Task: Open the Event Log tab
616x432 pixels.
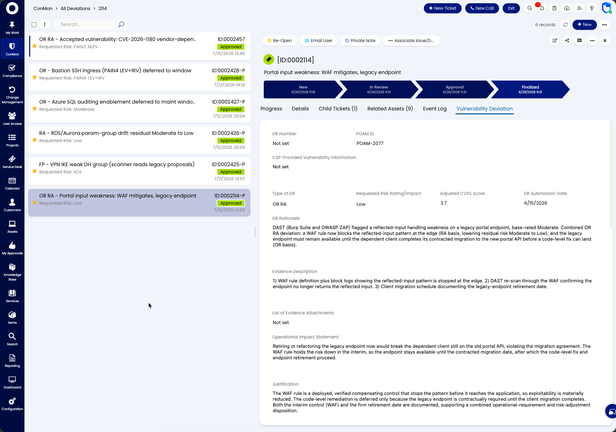Action: point(435,109)
